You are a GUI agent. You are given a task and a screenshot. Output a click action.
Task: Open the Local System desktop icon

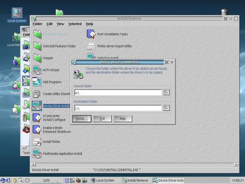coord(17,13)
